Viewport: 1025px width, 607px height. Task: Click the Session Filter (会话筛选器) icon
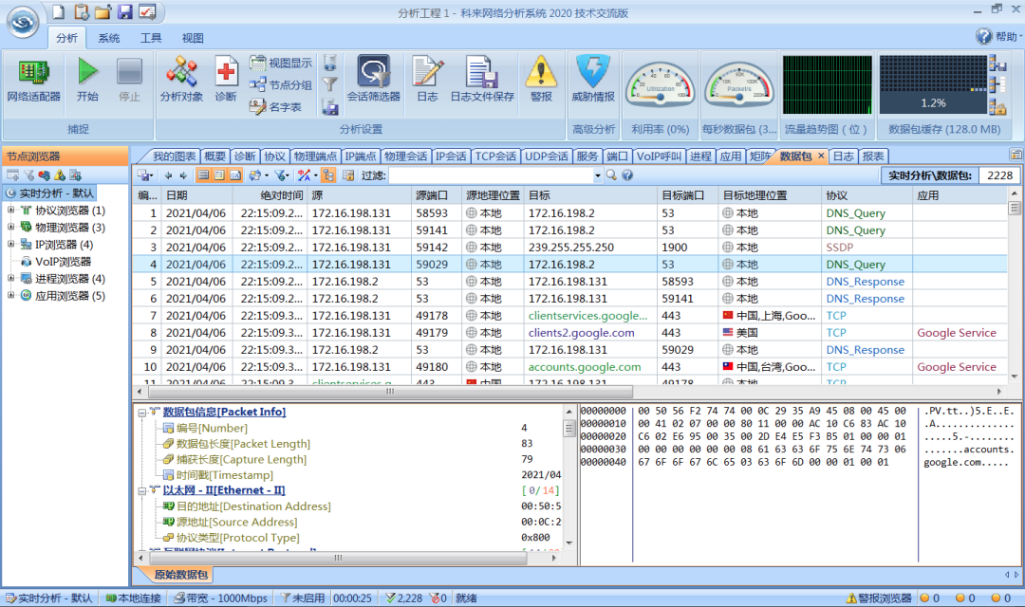[x=373, y=71]
